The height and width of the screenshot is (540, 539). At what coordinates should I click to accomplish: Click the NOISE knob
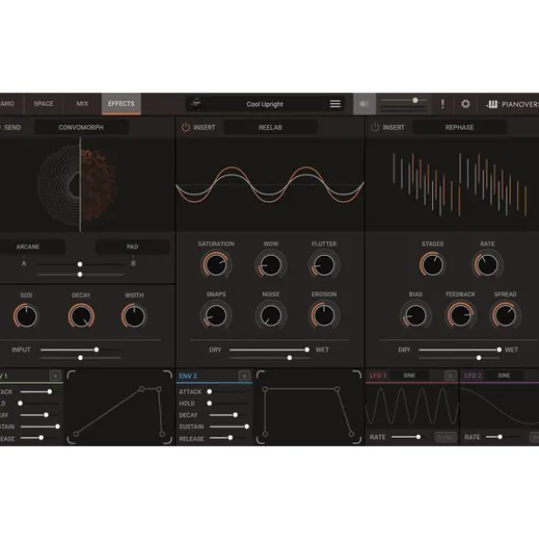pyautogui.click(x=270, y=315)
